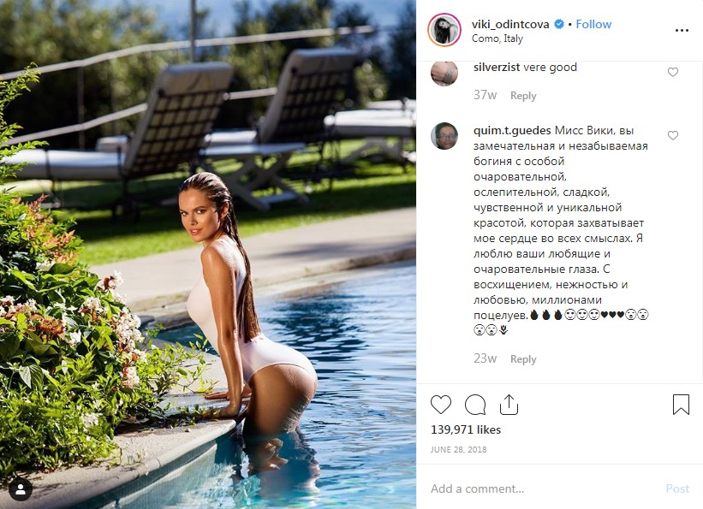Reply to silverzist's comment
703x509 pixels.
(523, 96)
